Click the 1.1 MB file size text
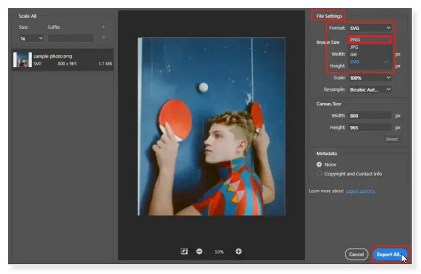The width and height of the screenshot is (421, 274). [105, 64]
